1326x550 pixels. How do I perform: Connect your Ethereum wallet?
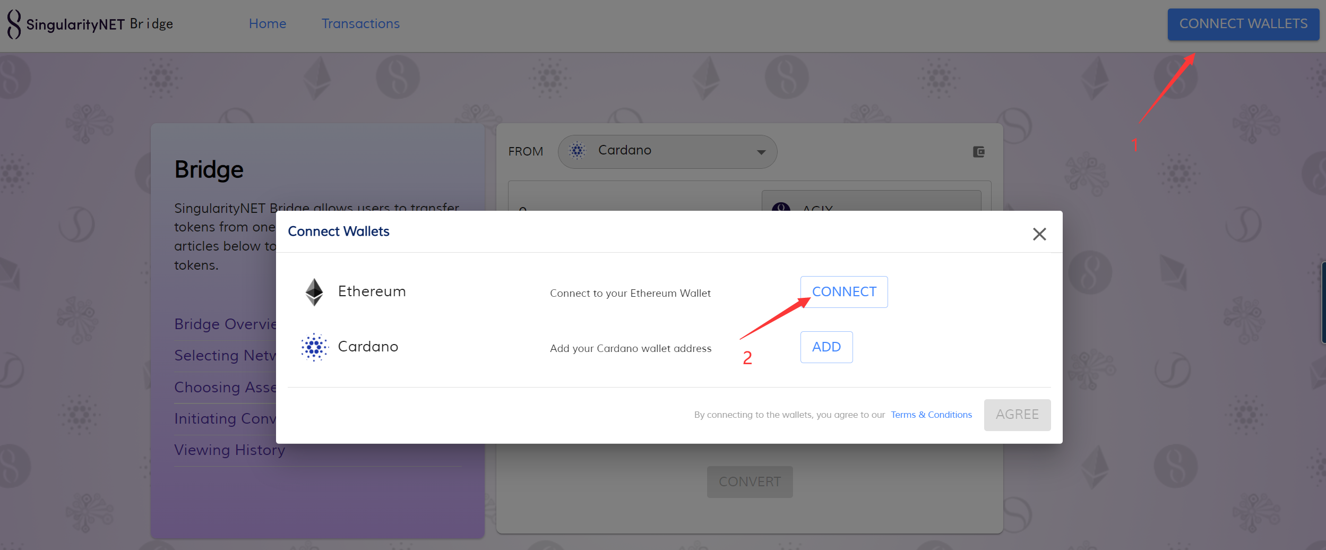[x=844, y=292]
